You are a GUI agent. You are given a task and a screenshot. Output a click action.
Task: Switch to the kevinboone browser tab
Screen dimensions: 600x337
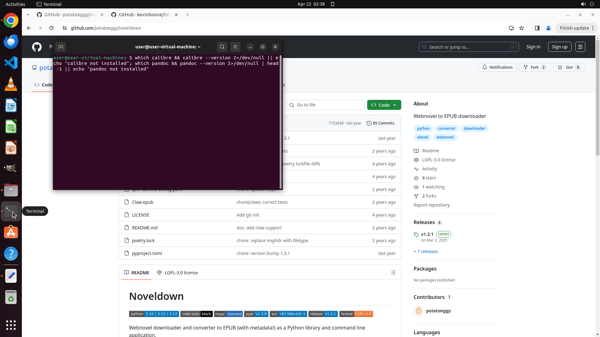tap(144, 15)
